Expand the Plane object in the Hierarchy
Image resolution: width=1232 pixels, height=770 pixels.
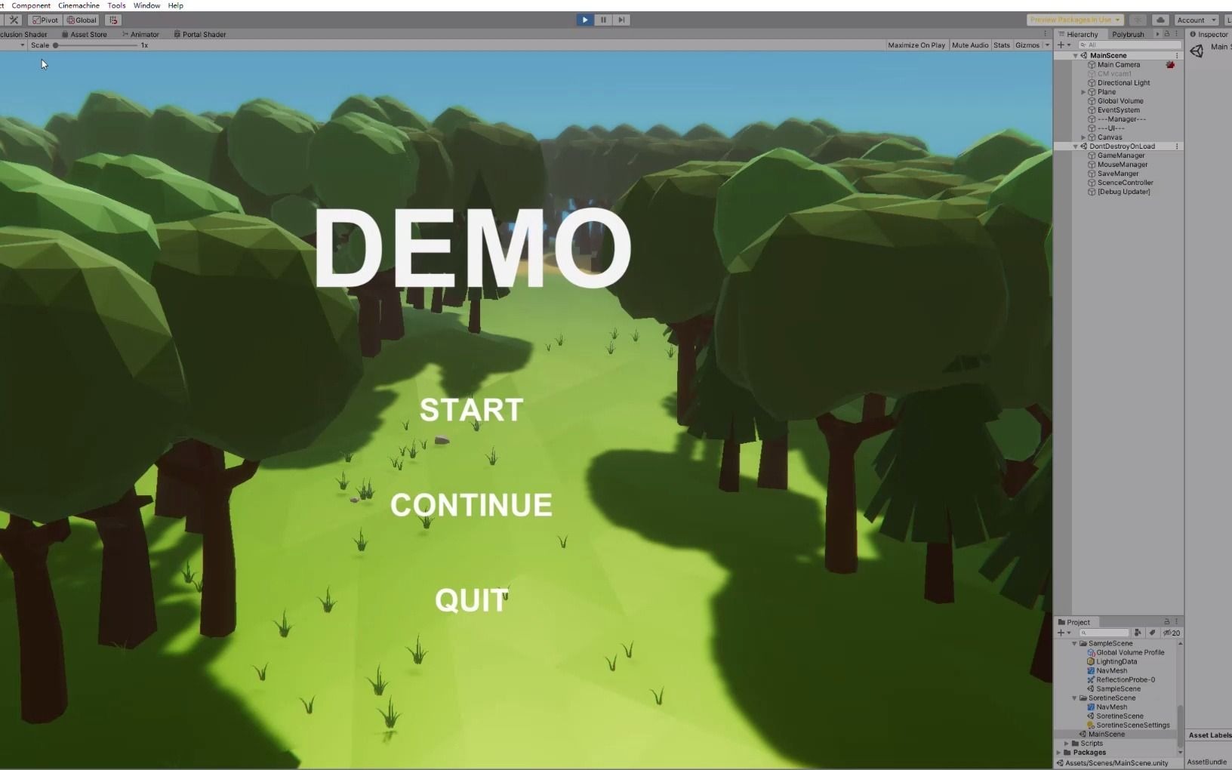coord(1085,91)
